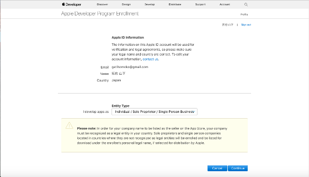Click the Apple ID Information heading
Image resolution: width=309 pixels, height=177 pixels.
(127, 38)
